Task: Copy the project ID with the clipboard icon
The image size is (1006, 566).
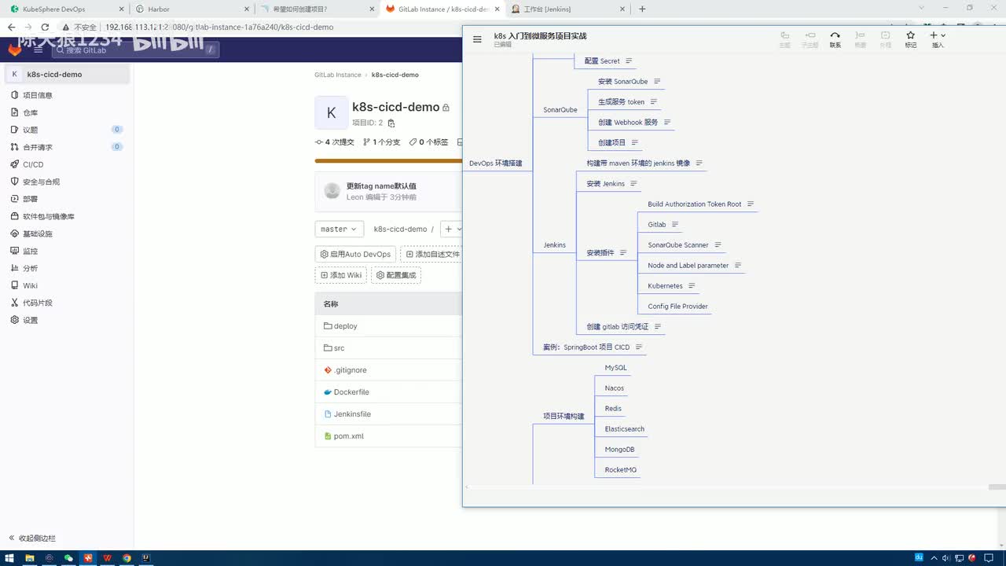Action: 391,123
